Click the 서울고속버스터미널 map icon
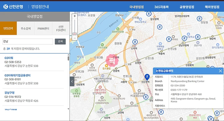Screen dimensions: 224x121 point(102,76)
